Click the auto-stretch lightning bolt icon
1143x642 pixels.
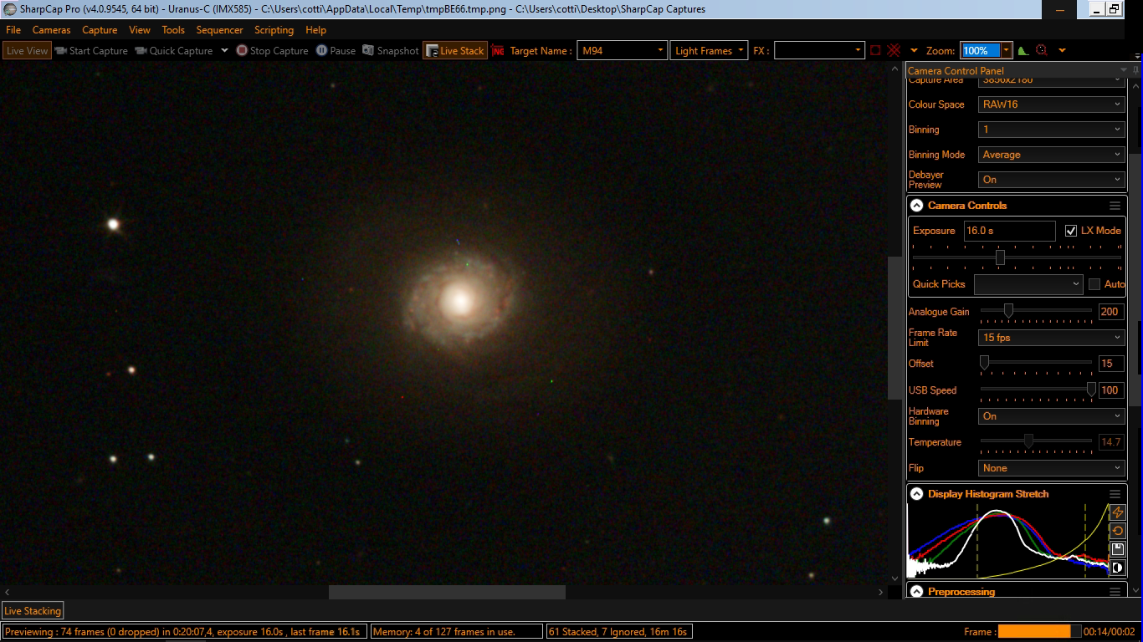point(1117,512)
